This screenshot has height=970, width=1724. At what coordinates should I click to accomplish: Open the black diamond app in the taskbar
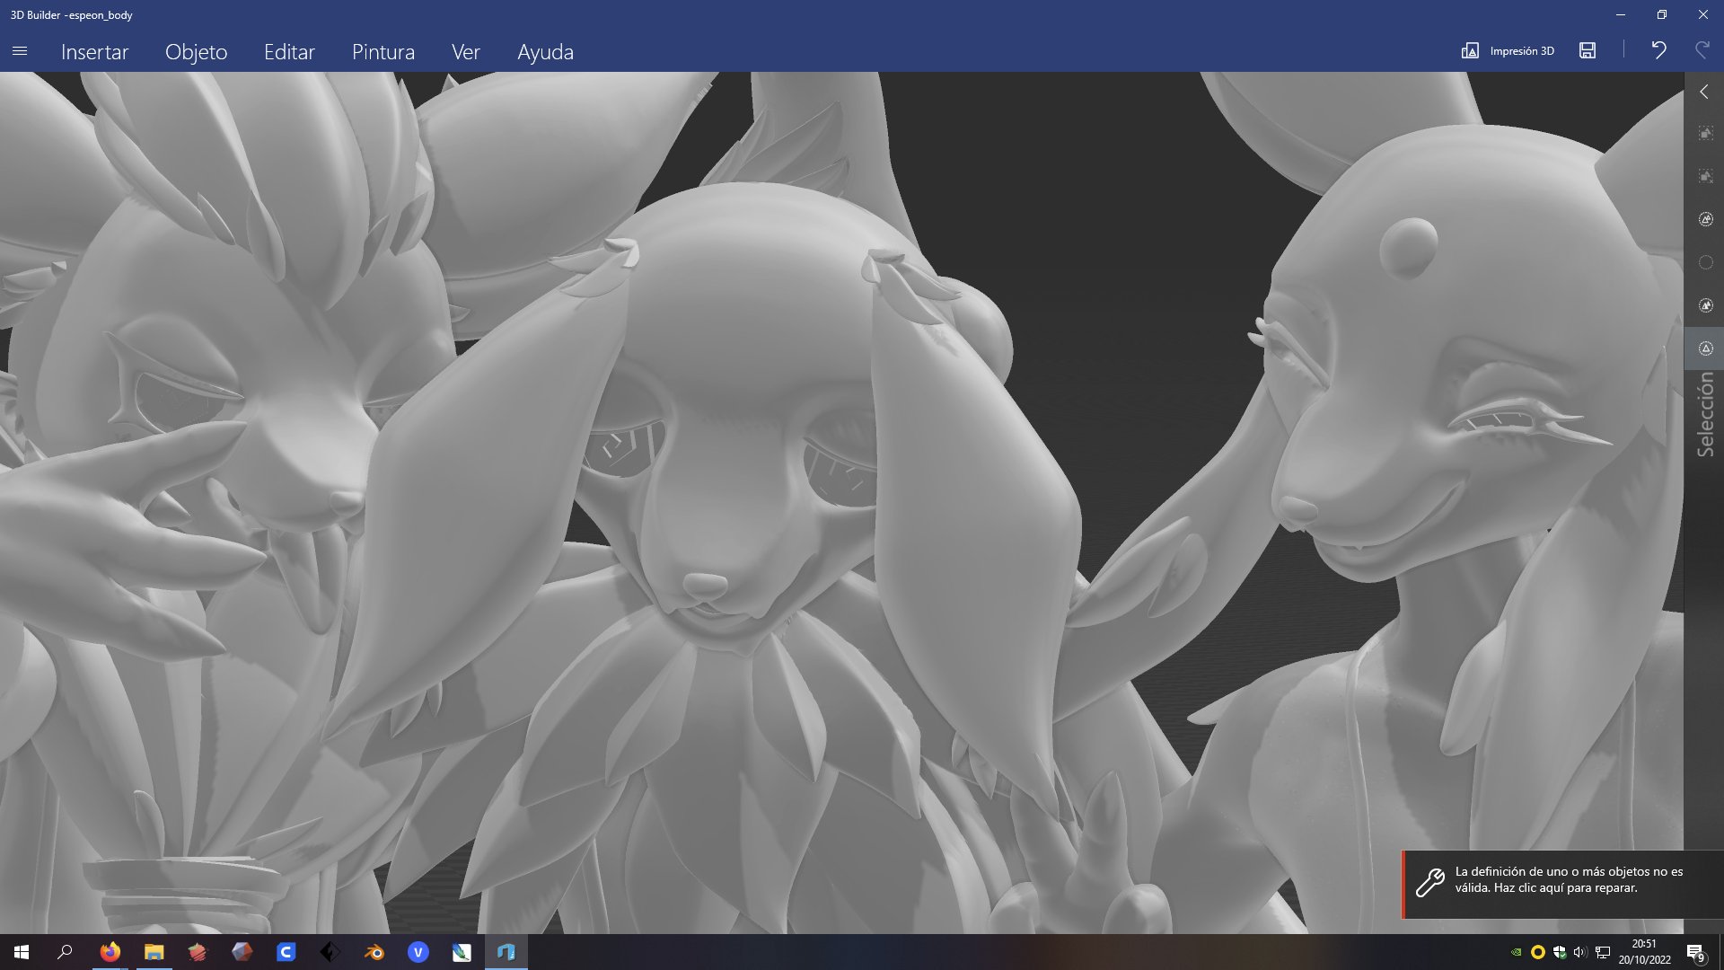coord(330,952)
